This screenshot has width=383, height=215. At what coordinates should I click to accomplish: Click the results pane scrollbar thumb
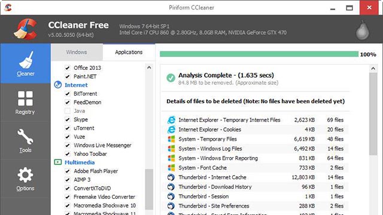[373, 114]
